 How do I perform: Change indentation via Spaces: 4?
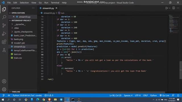[x=128, y=95]
